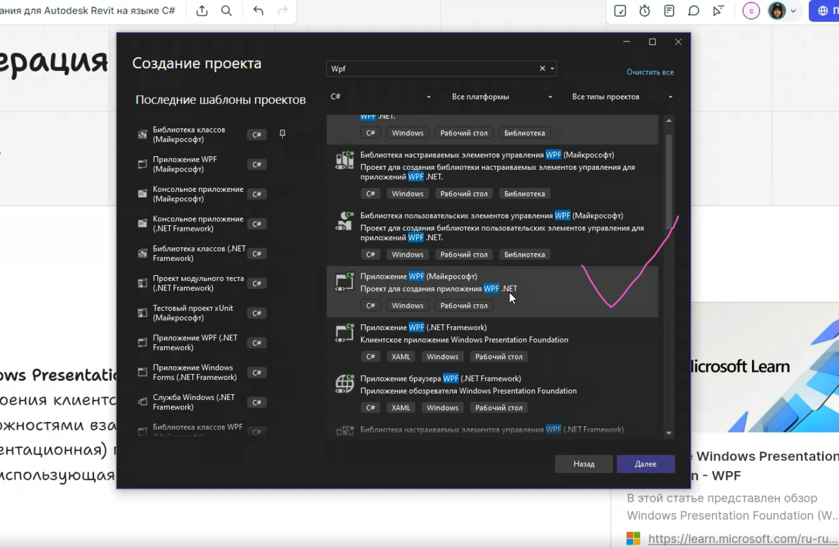Image resolution: width=839 pixels, height=548 pixels.
Task: Select recent template 'Приложение WPF (Майкрософт)'
Action: click(x=201, y=164)
